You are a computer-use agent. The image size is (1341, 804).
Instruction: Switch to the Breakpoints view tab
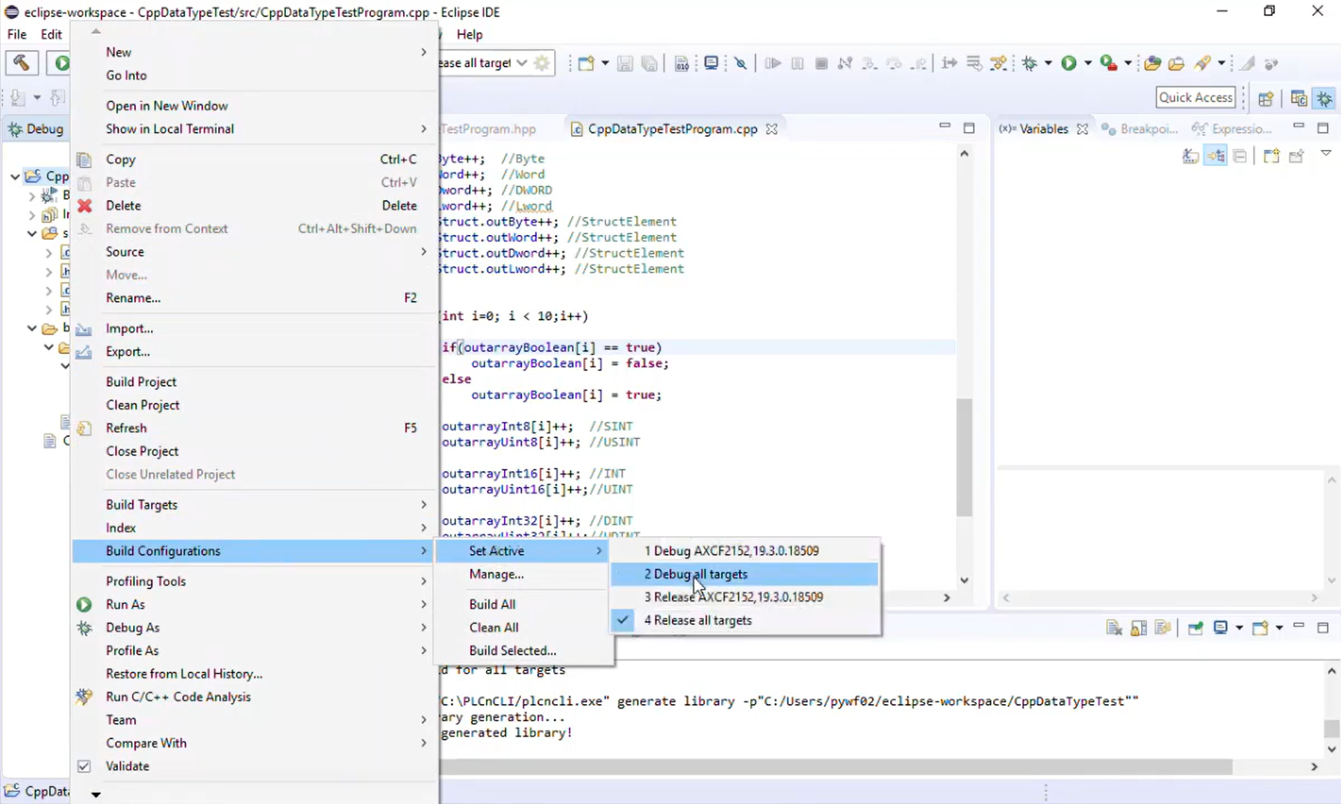[1141, 129]
